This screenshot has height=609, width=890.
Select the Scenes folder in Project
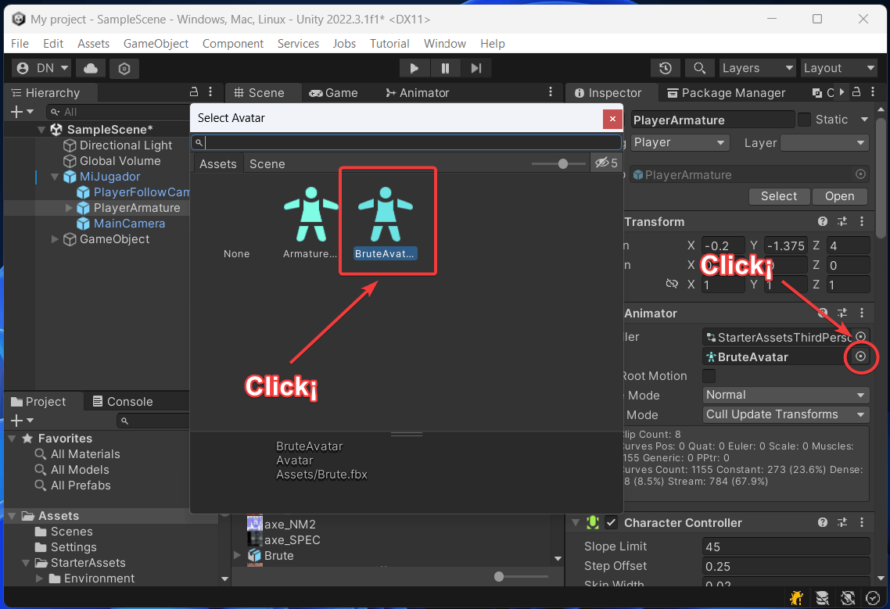click(71, 532)
